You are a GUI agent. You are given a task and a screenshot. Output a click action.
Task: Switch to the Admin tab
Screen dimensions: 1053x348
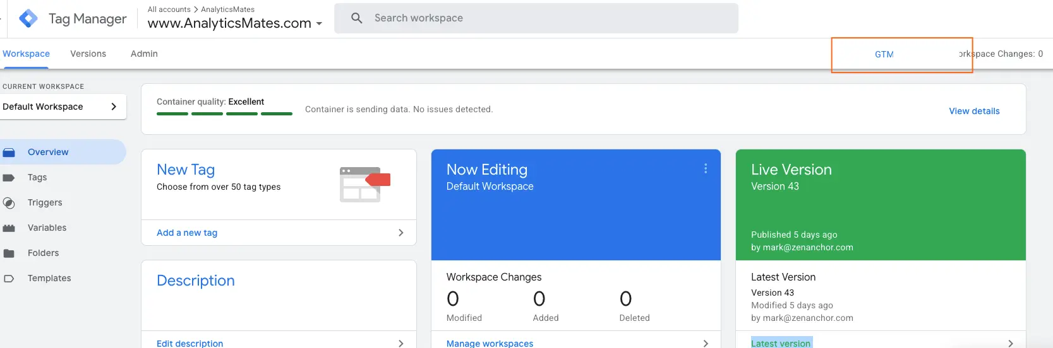pos(144,54)
